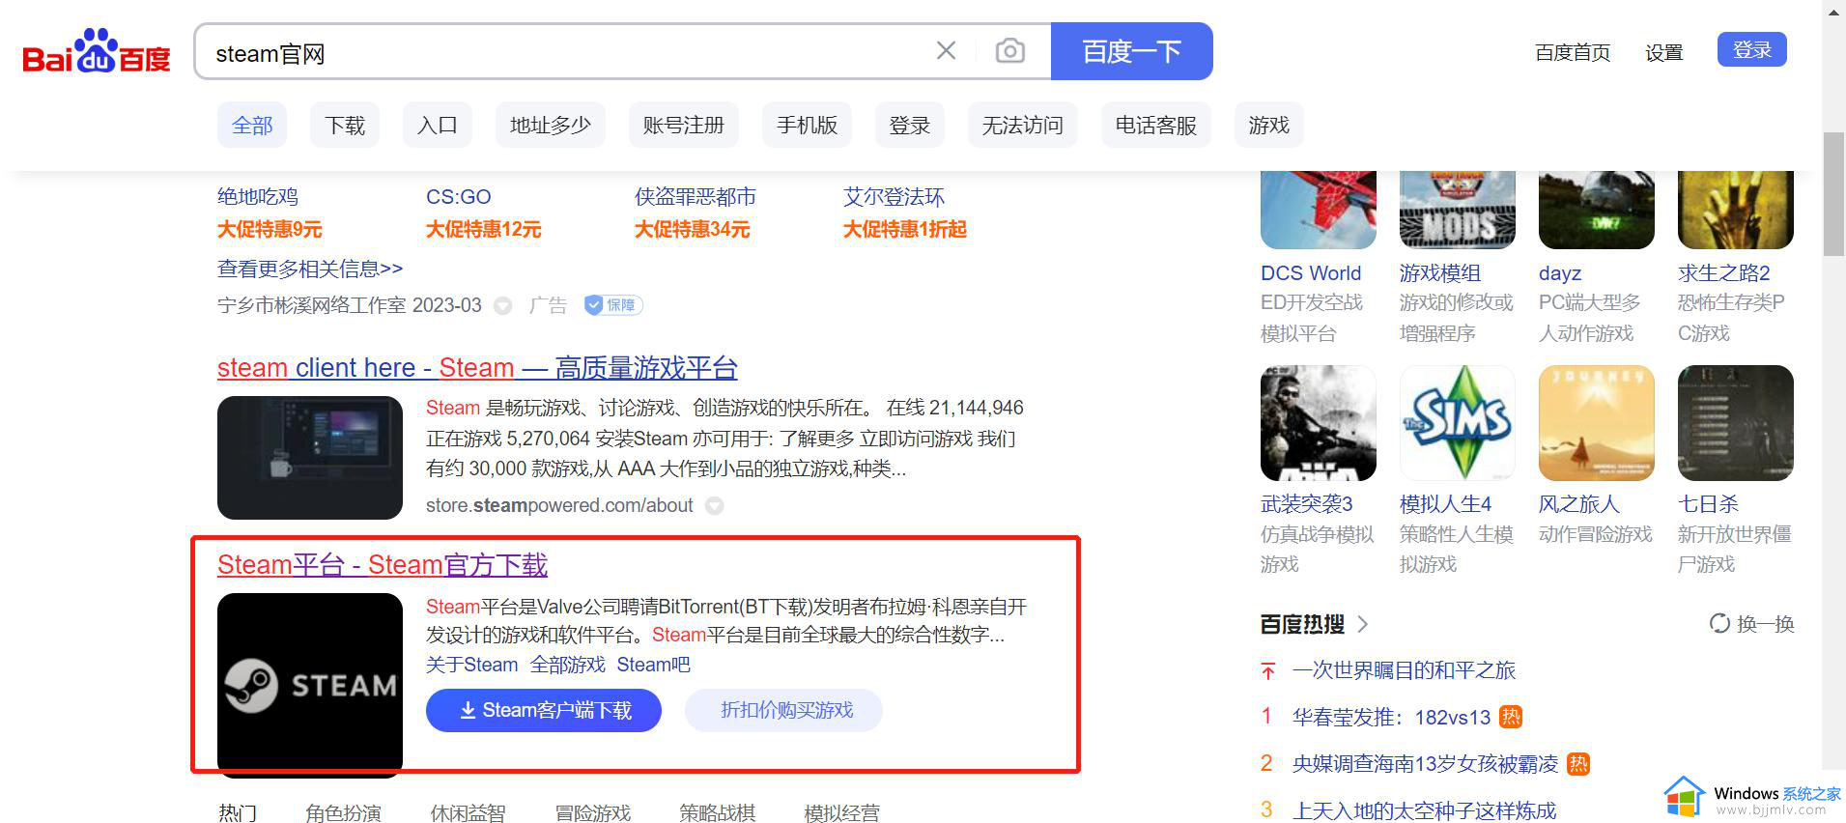Open Steam吧 sub-link

(x=654, y=665)
